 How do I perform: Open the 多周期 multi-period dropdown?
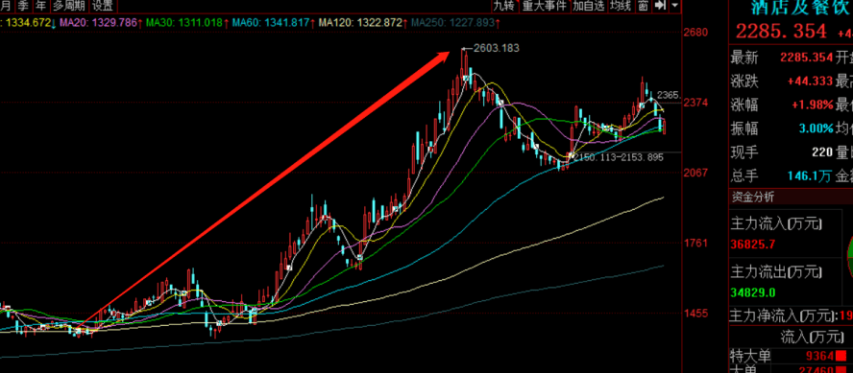point(68,6)
